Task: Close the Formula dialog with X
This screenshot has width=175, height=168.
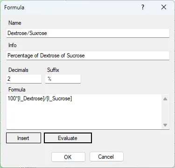Action: [164, 7]
